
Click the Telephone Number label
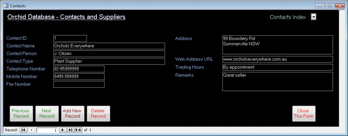point(26,69)
